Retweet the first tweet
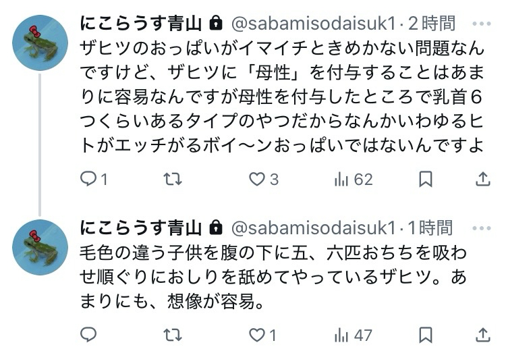Viewport: 506px width, 347px height. pos(173,179)
